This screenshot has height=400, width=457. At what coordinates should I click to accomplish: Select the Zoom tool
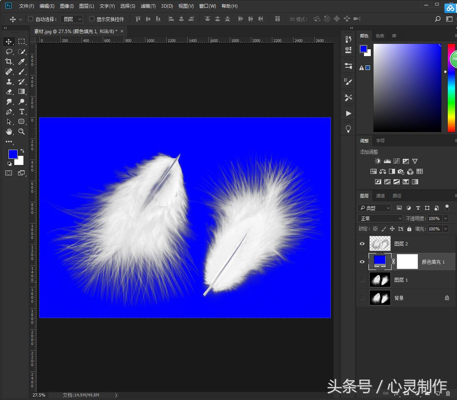(x=22, y=132)
